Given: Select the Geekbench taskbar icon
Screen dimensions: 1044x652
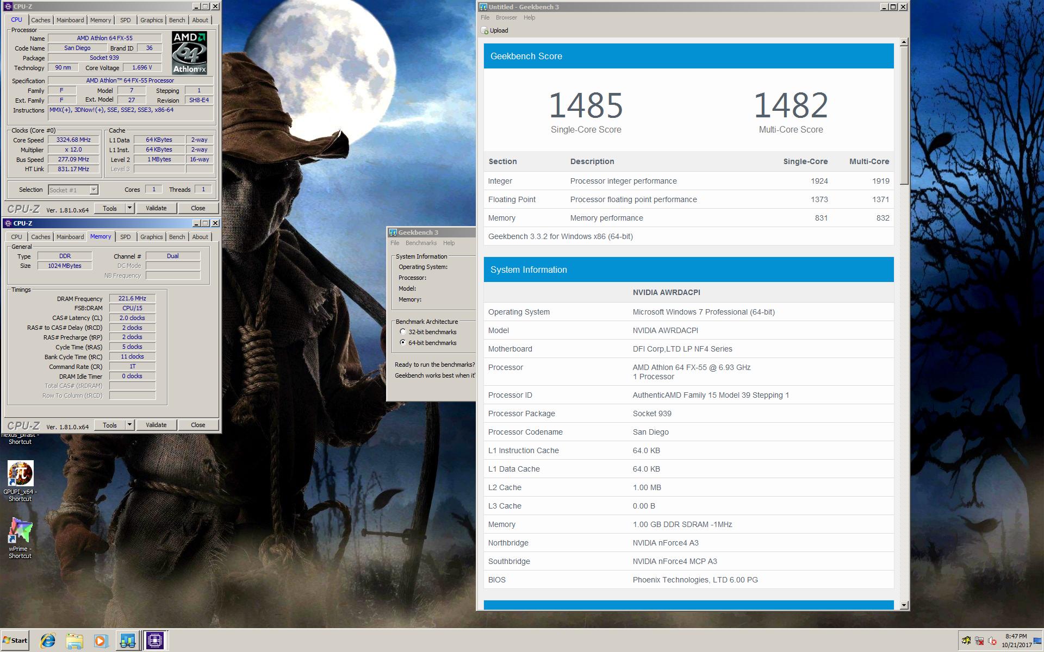Looking at the screenshot, I should pos(128,641).
